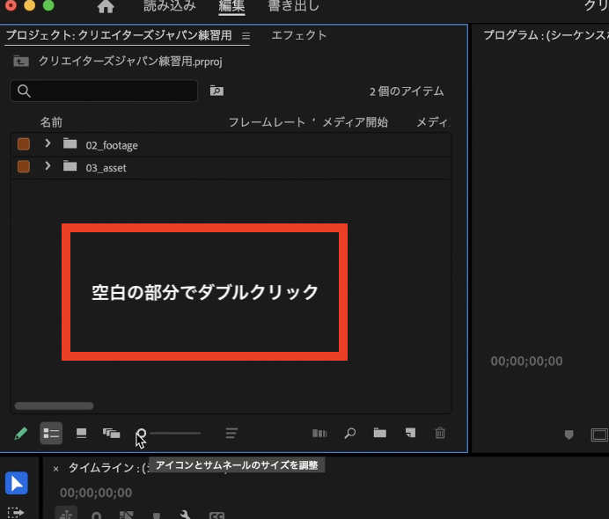Image resolution: width=609 pixels, height=519 pixels.
Task: Expand the 03_asset bin
Action: click(48, 166)
